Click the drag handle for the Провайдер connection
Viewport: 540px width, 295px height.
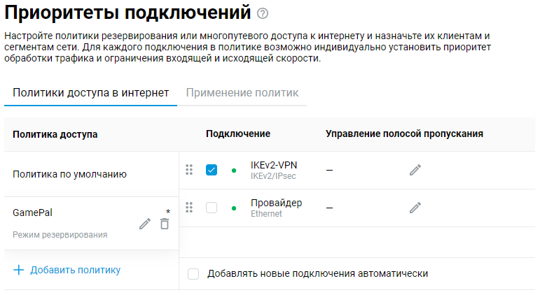pyautogui.click(x=188, y=207)
